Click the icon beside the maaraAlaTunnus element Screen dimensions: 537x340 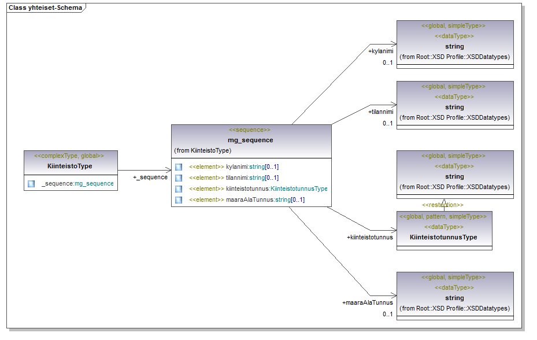pos(179,200)
